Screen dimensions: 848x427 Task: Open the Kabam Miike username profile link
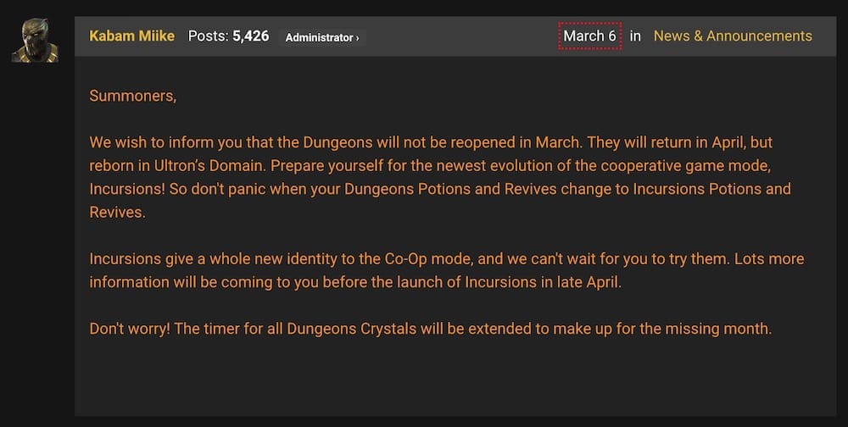pyautogui.click(x=133, y=36)
